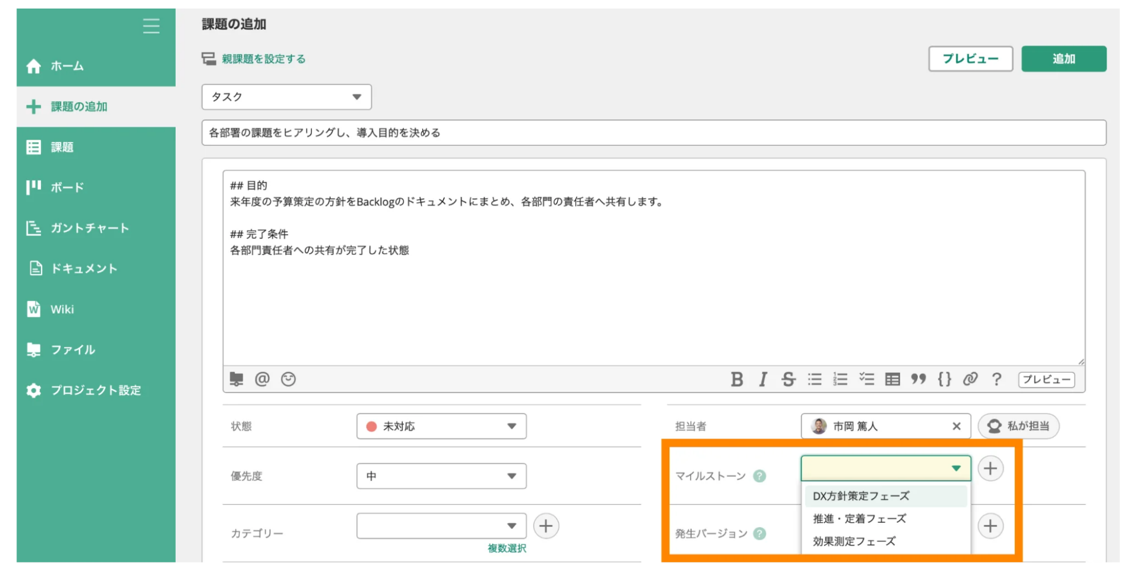This screenshot has height=571, width=1136.
Task: Collapse sidebar with the hamburger icon
Action: (151, 26)
